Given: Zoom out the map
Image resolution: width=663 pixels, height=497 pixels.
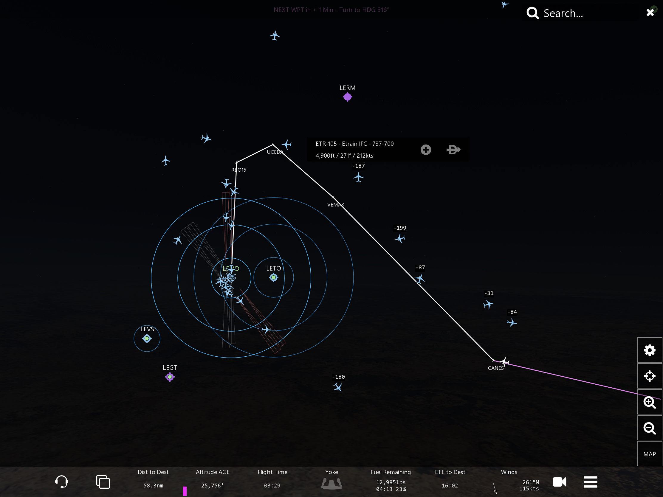Looking at the screenshot, I should pos(649,428).
